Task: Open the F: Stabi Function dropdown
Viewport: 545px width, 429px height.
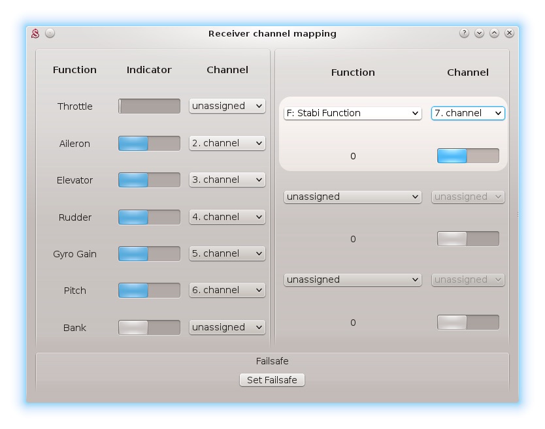Action: (x=352, y=113)
